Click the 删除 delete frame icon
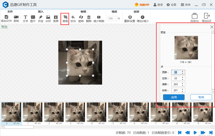 89,17
